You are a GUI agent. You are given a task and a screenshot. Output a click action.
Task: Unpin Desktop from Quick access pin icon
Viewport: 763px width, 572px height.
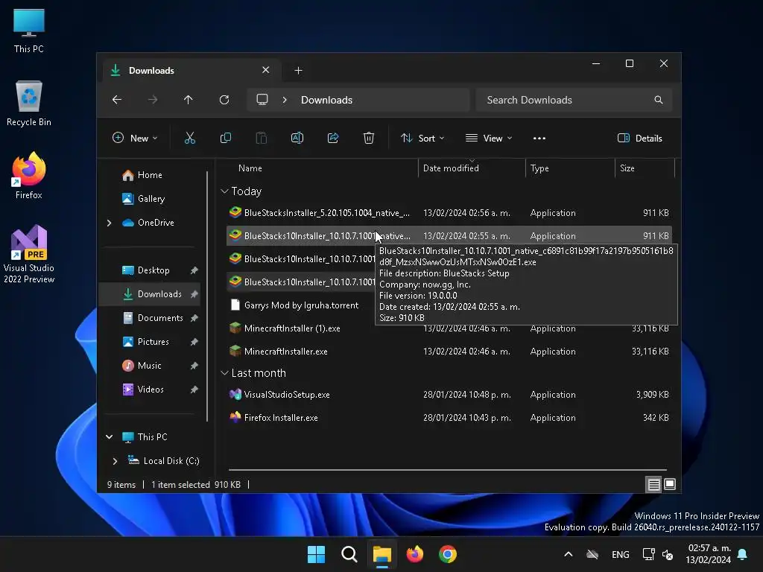[194, 270]
